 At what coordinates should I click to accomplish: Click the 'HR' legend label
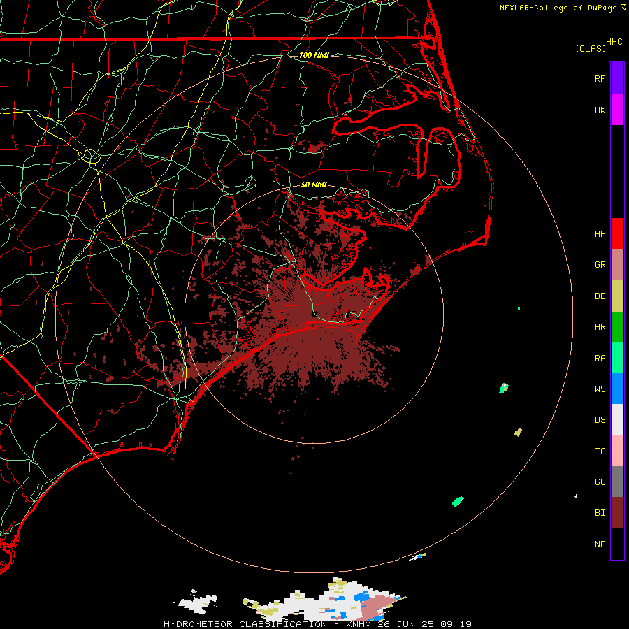coord(600,327)
